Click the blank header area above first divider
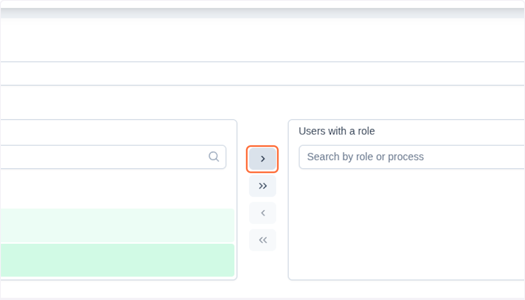 coord(262,40)
